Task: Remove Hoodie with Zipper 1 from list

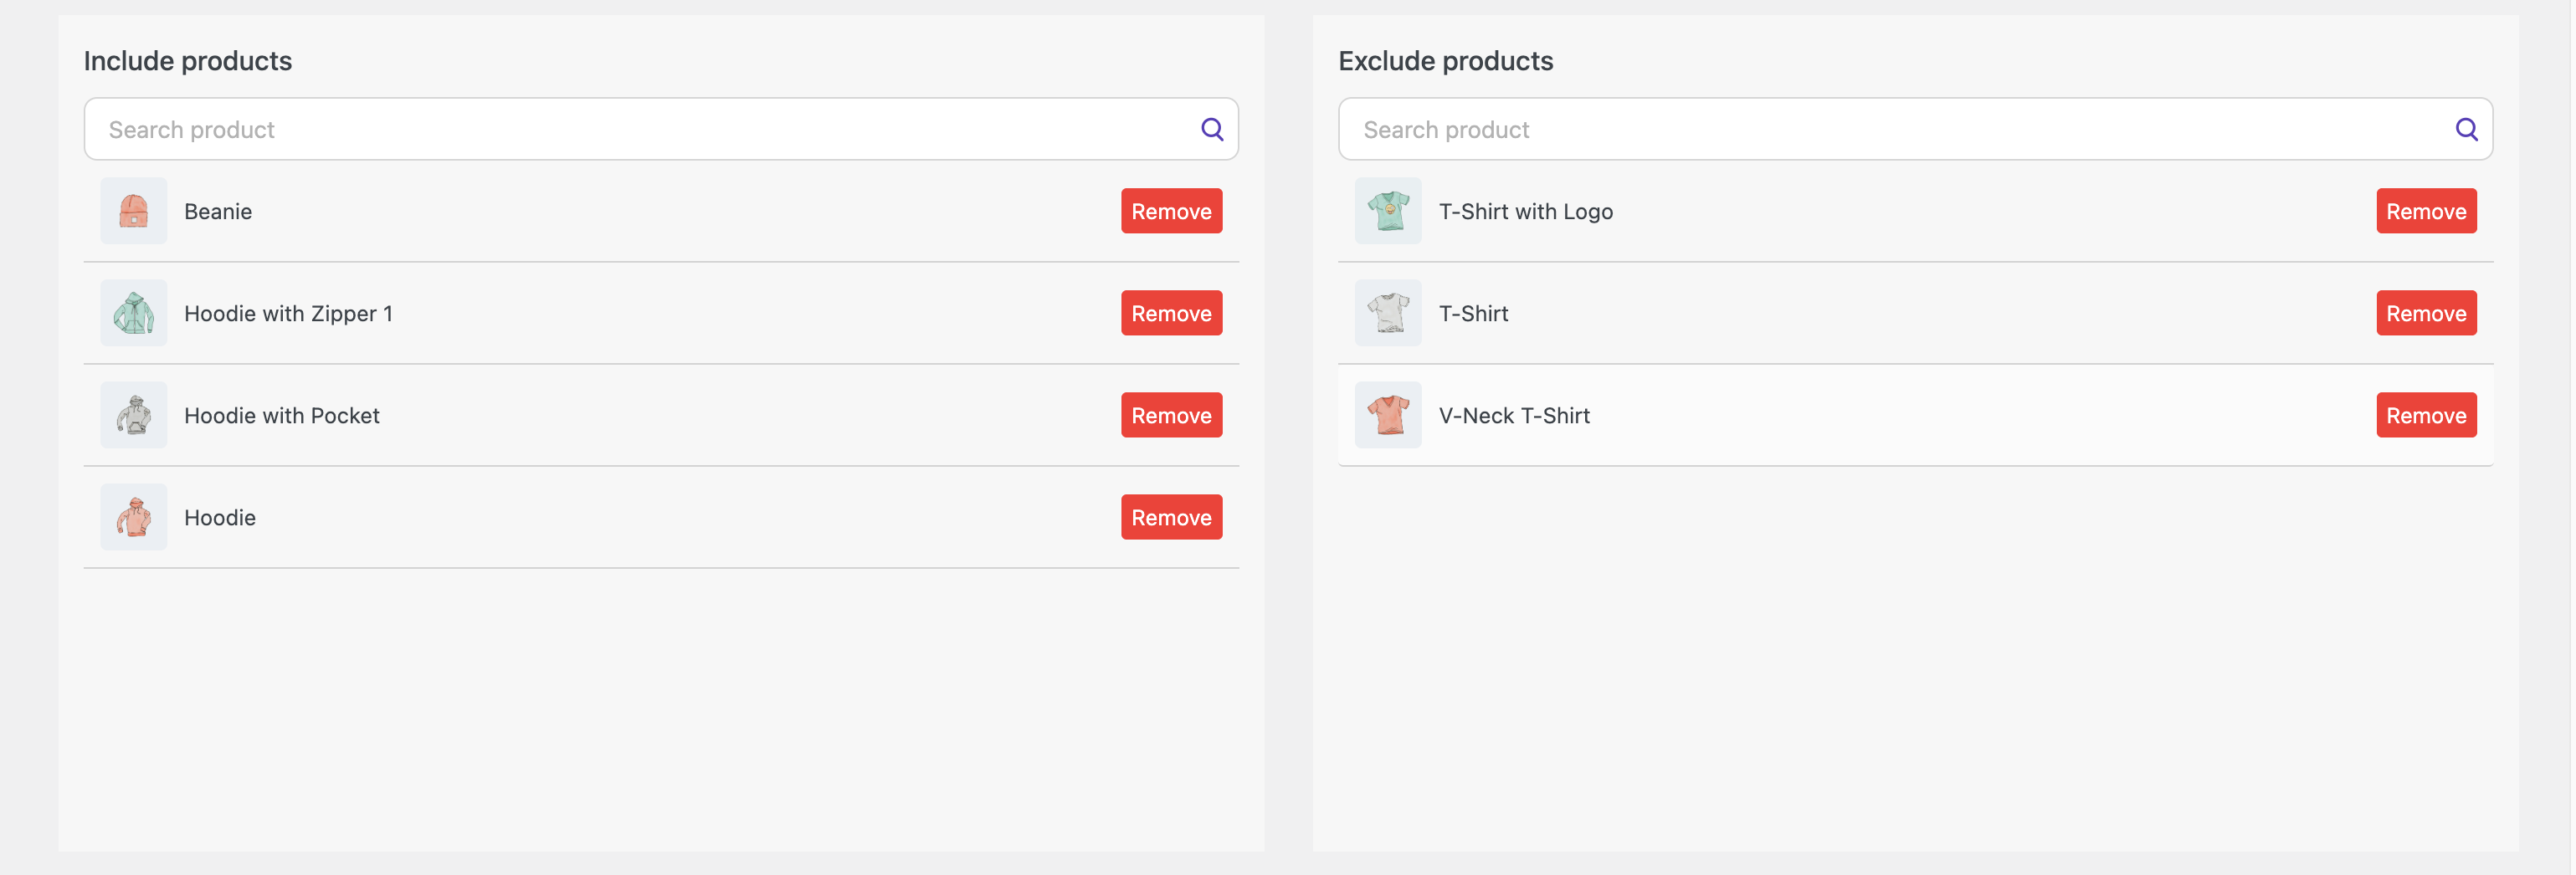Action: click(x=1171, y=313)
